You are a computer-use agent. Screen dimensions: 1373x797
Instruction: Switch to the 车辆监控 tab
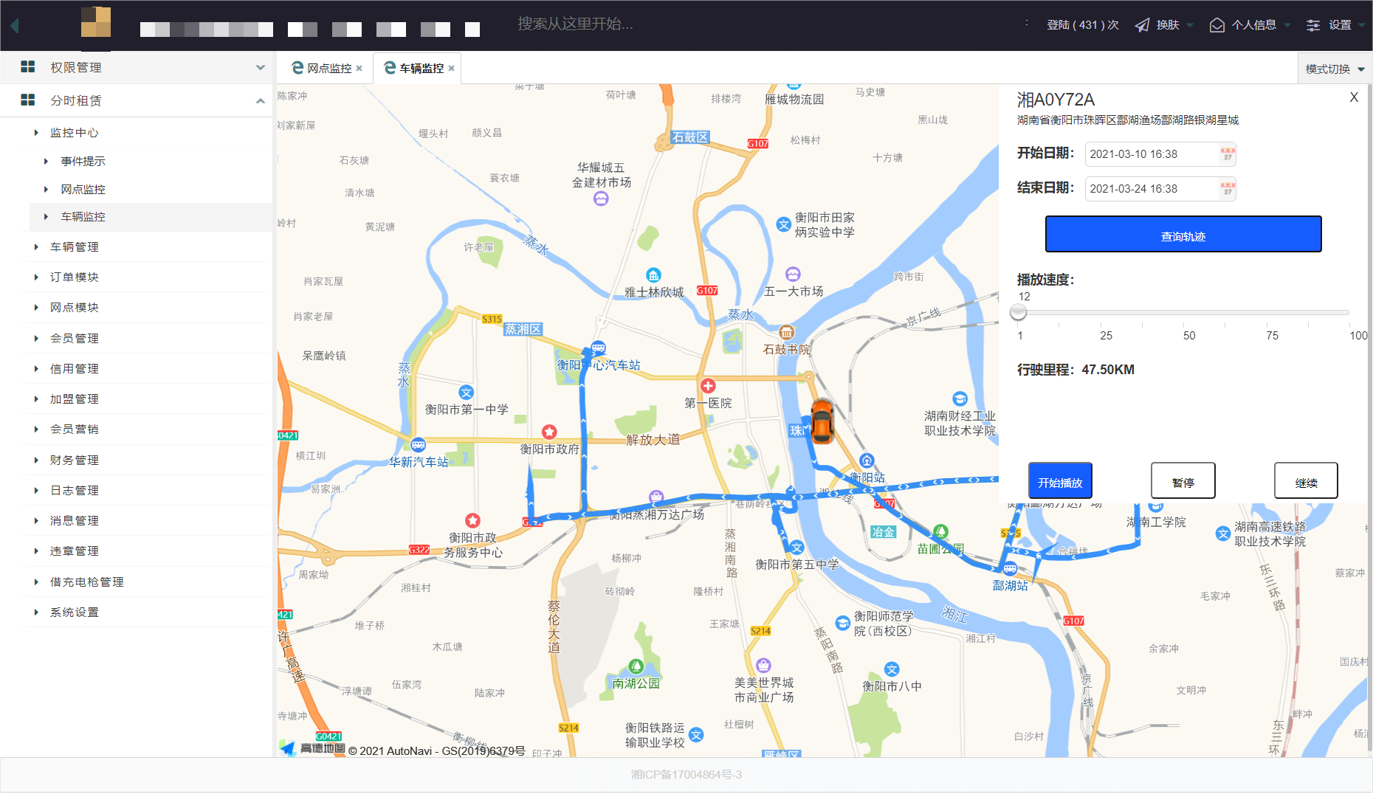[421, 69]
